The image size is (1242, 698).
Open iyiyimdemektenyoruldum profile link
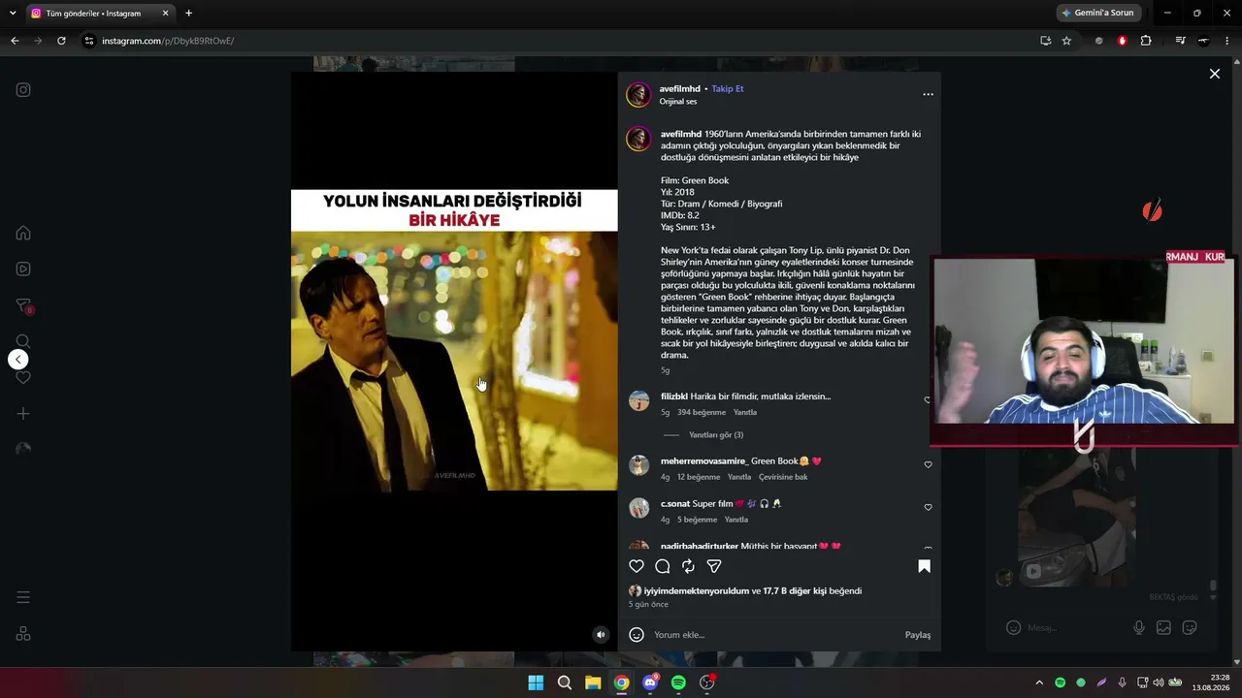(x=697, y=590)
